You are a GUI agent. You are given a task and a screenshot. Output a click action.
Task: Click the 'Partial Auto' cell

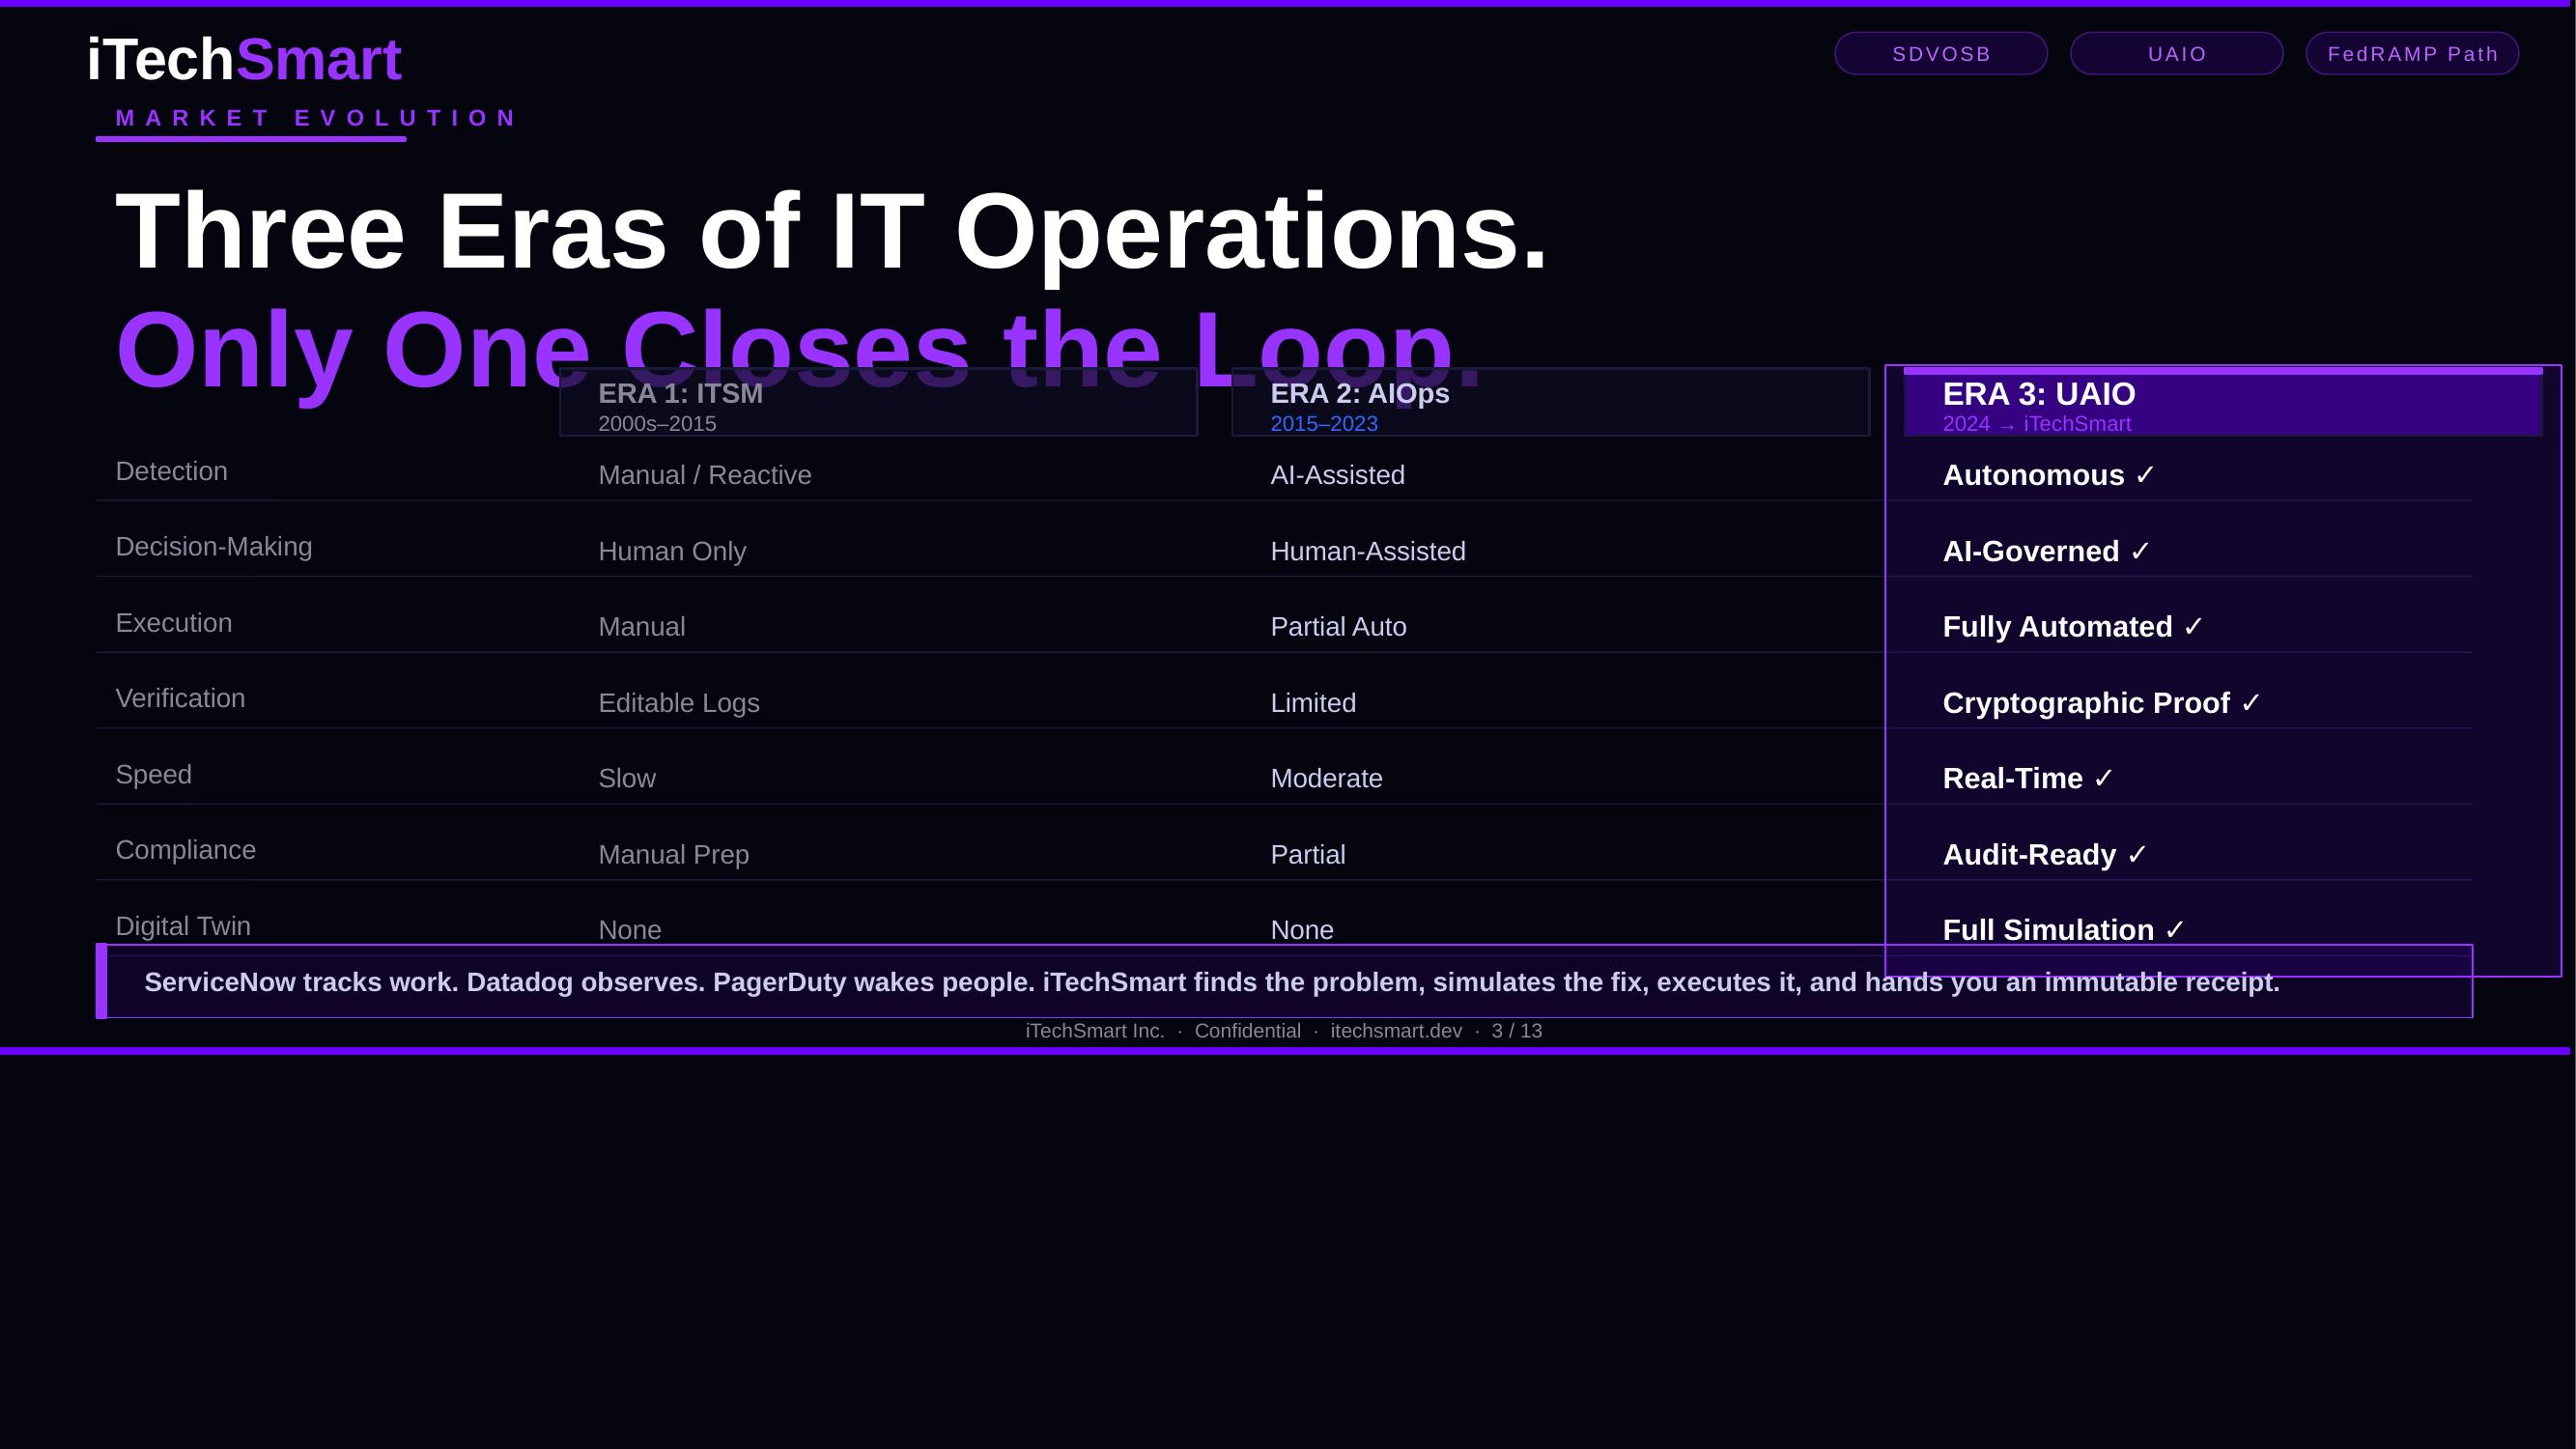click(1338, 627)
